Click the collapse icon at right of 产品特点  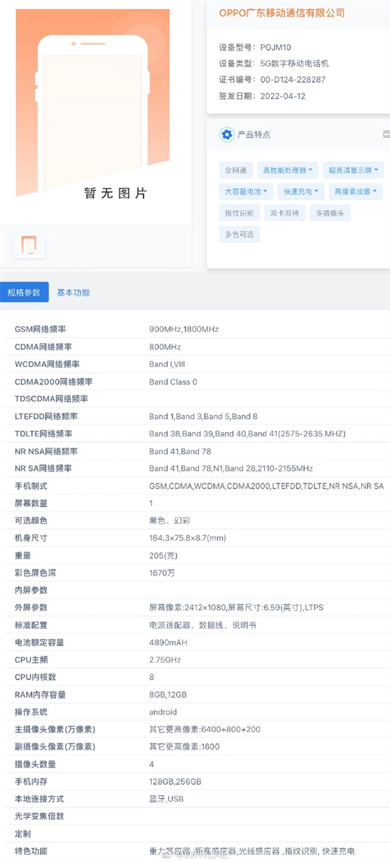pos(386,135)
